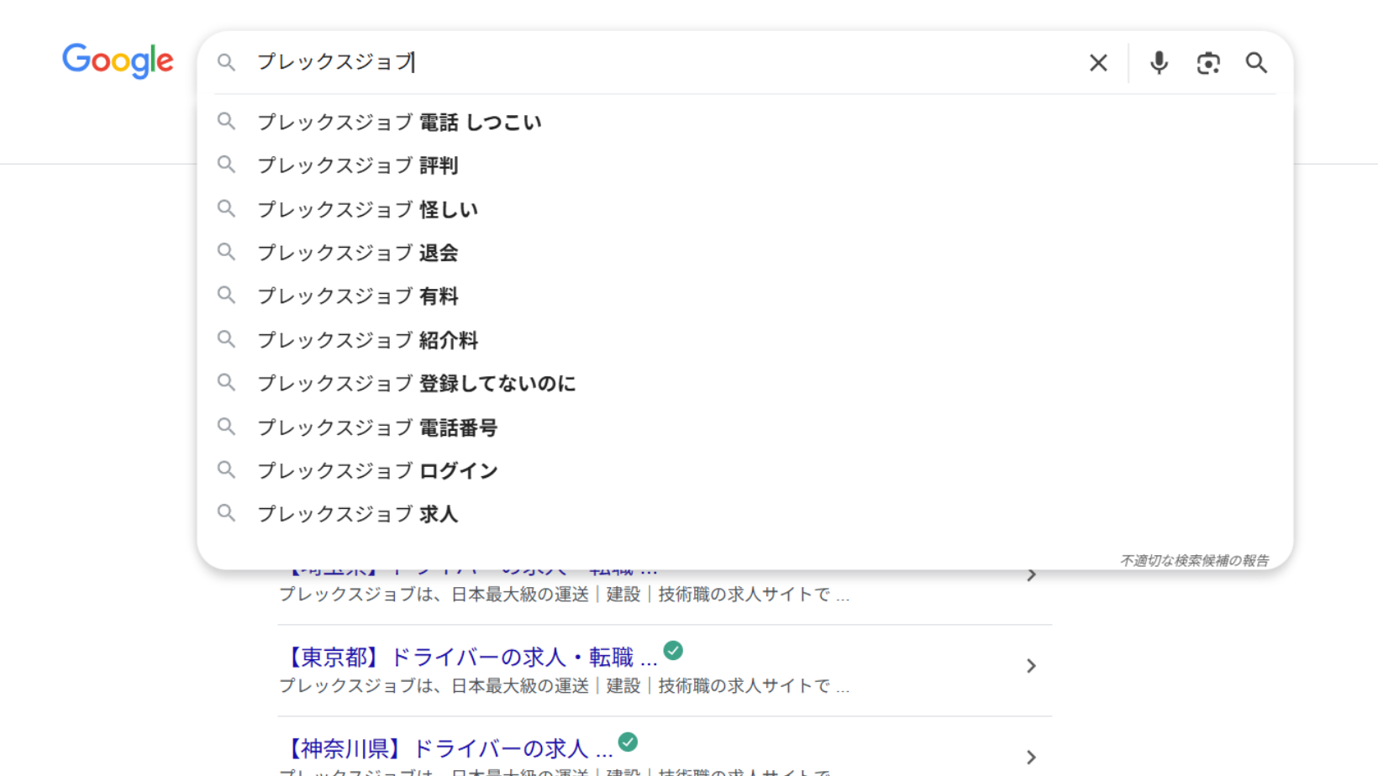Open Google Lens image search icon
This screenshot has width=1378, height=776.
1208,63
